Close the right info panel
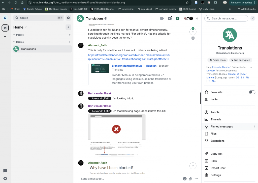Viewport: 258px width, 183px height. click(253, 18)
